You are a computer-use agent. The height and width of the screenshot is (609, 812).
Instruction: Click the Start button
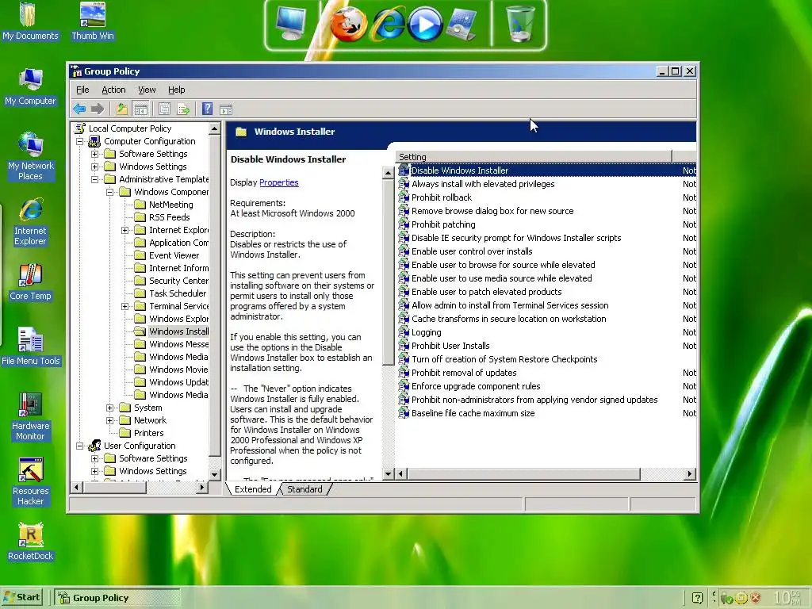click(22, 597)
